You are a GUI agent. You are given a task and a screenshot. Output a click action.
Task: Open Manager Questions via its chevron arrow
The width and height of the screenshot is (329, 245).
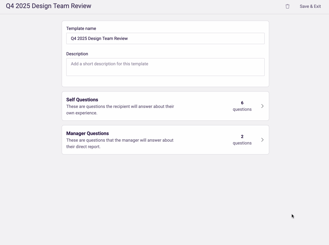click(262, 140)
